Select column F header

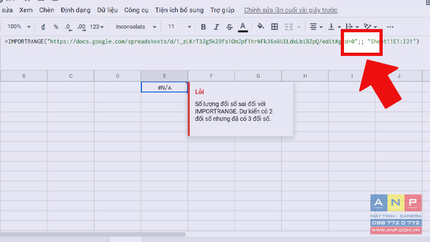[x=211, y=76]
